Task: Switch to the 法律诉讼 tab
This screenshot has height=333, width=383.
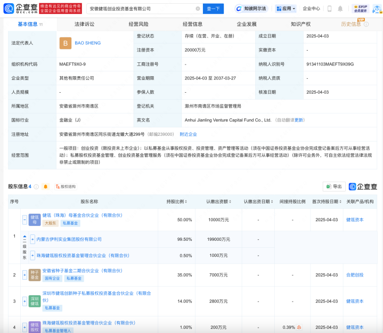Action: tap(84, 25)
